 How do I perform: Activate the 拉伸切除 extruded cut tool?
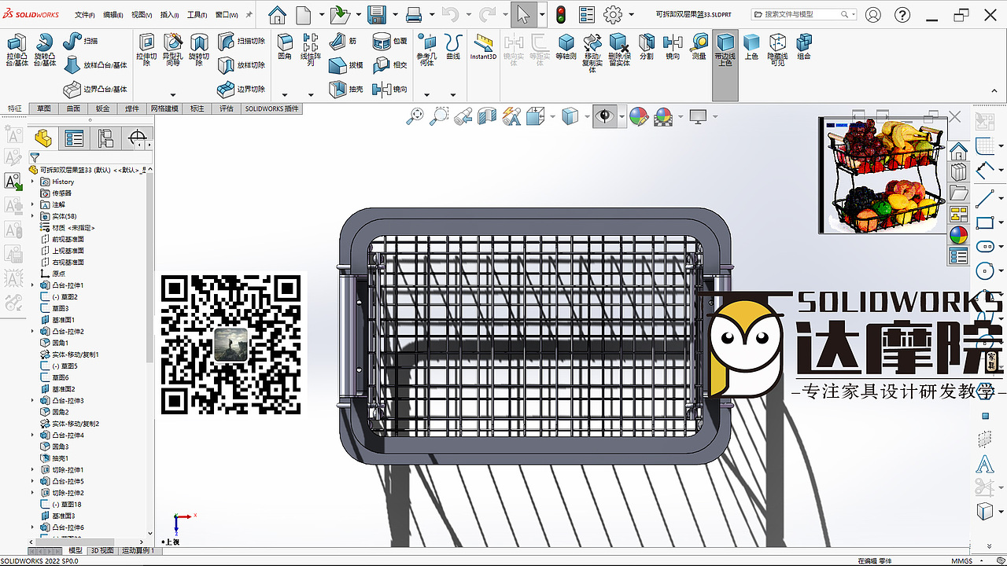coord(146,50)
